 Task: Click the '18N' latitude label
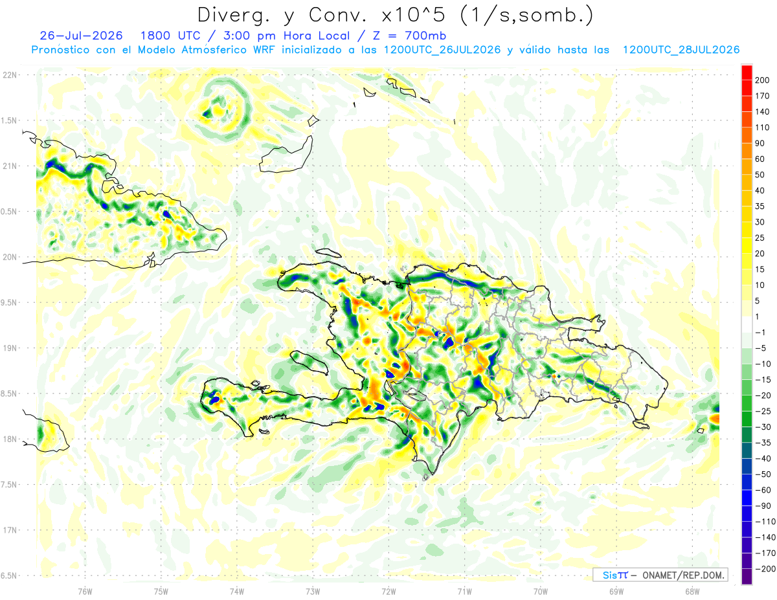click(x=10, y=439)
